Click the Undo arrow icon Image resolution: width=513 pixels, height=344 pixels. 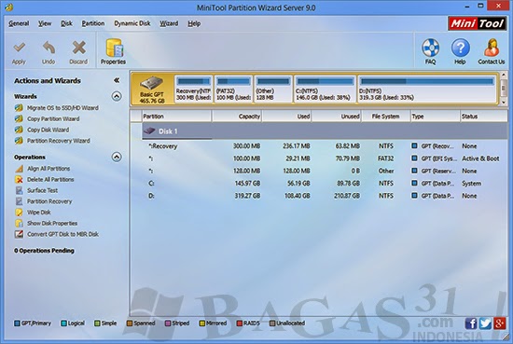[49, 48]
